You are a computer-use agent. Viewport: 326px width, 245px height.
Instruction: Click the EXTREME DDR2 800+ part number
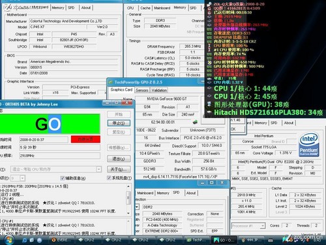click(162, 231)
